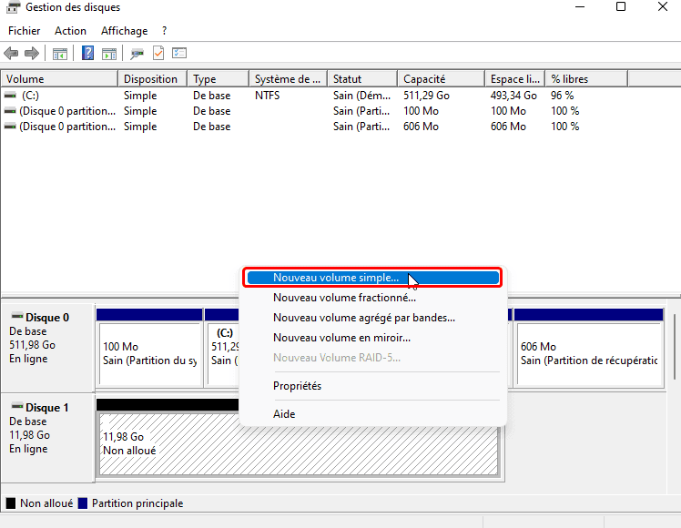Open Propriétés from the context menu
Image resolution: width=681 pixels, height=528 pixels.
pyautogui.click(x=372, y=386)
